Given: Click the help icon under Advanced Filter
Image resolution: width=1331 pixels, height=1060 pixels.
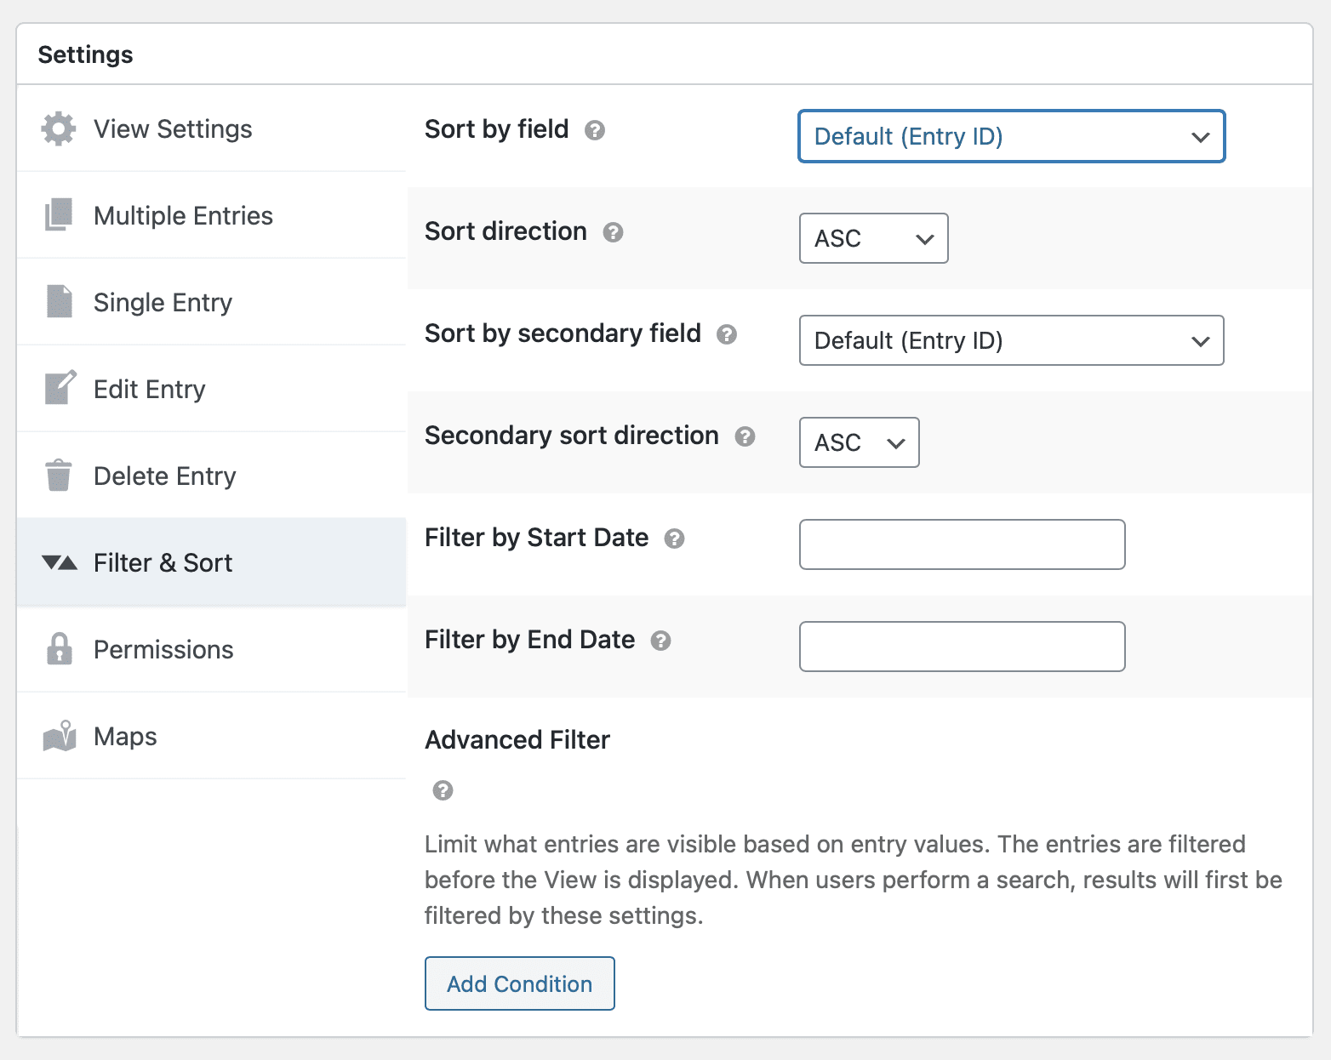Looking at the screenshot, I should 443,790.
